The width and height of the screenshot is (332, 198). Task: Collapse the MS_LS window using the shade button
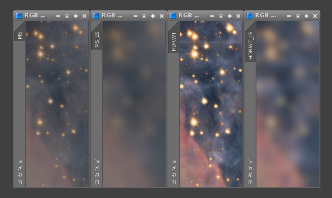pyautogui.click(x=144, y=16)
